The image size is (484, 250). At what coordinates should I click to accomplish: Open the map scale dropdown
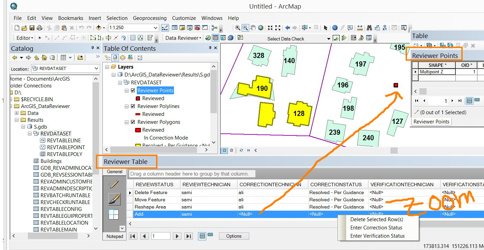click(156, 28)
